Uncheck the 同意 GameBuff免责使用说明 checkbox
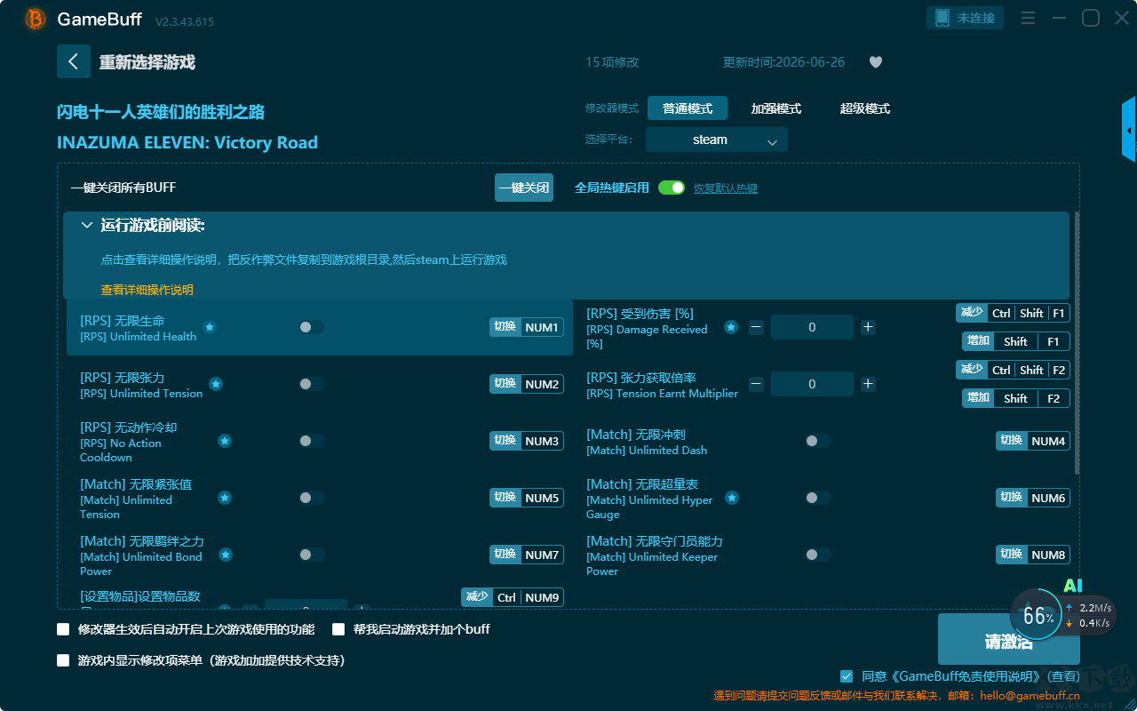The image size is (1137, 711). pos(847,676)
